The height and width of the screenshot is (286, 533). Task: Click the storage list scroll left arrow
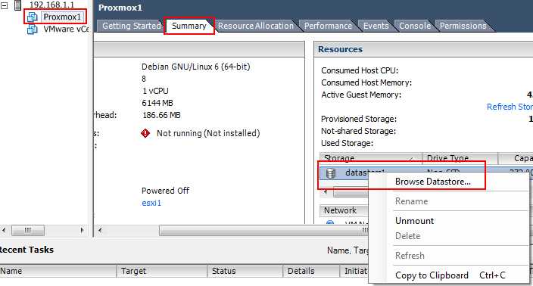326,192
